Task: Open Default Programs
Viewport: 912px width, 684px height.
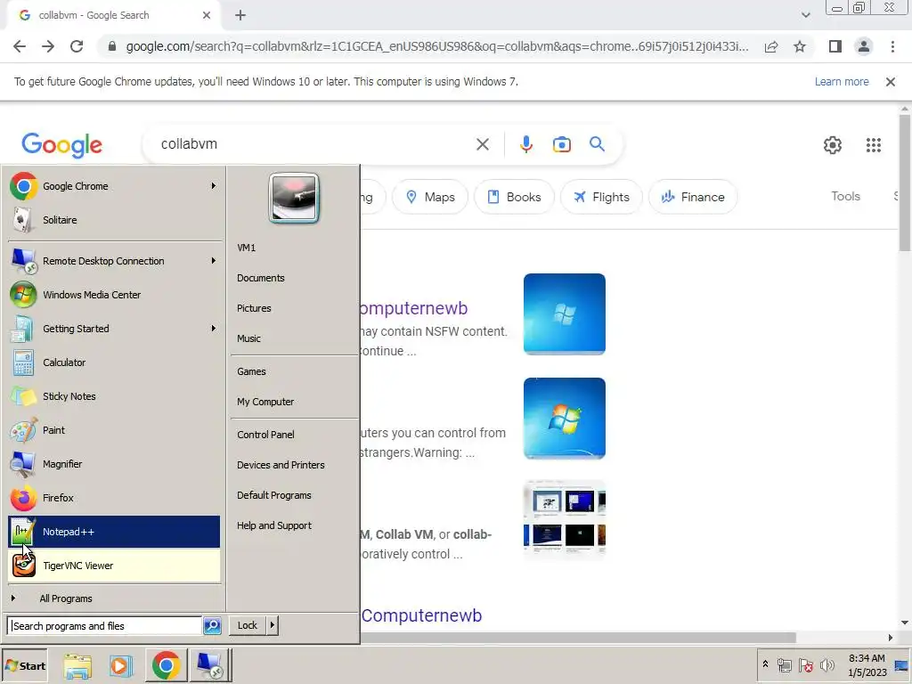Action: pyautogui.click(x=274, y=495)
